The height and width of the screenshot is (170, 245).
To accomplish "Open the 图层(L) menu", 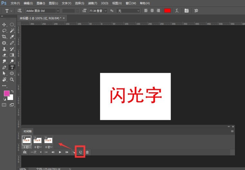I will click(53, 3).
